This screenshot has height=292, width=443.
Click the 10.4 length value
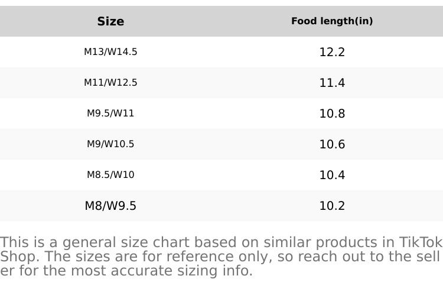point(332,175)
